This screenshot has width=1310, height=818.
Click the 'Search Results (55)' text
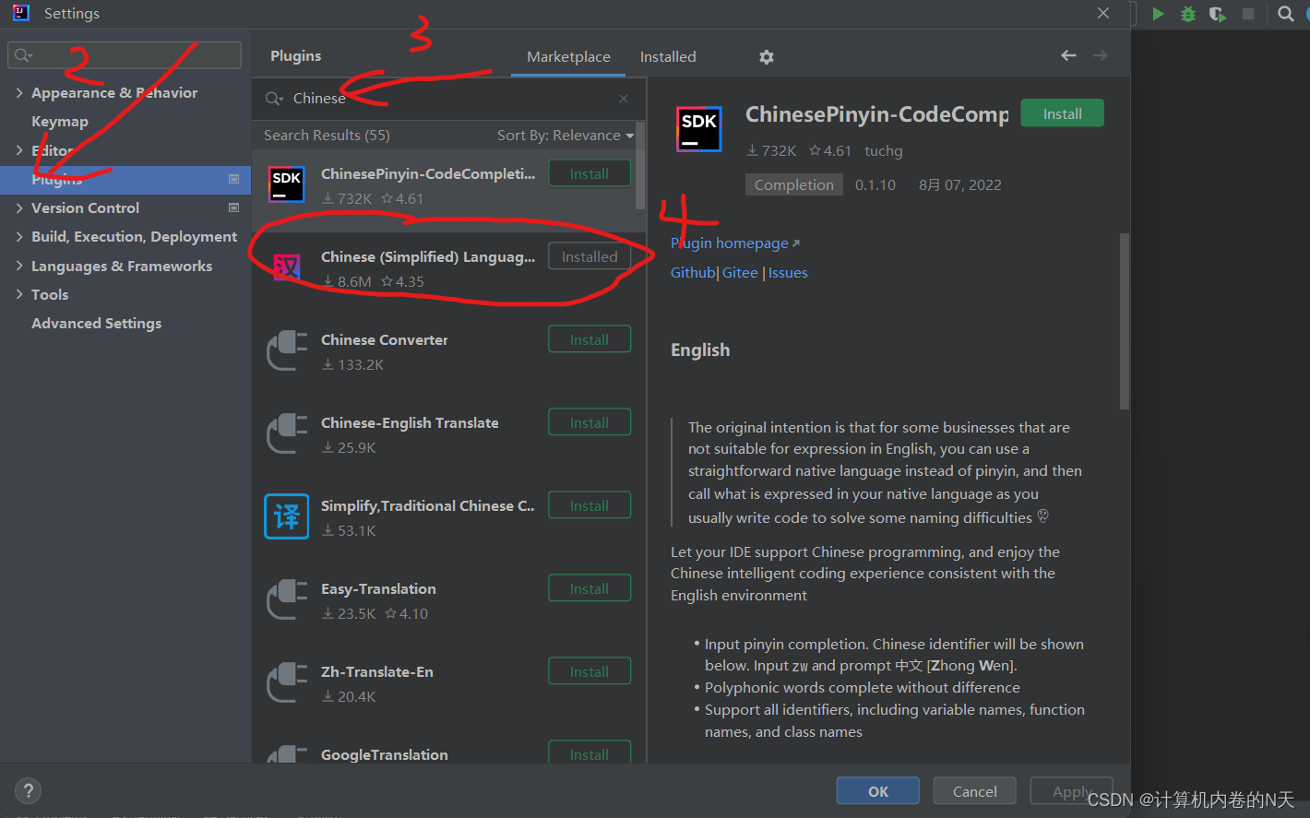pos(327,136)
